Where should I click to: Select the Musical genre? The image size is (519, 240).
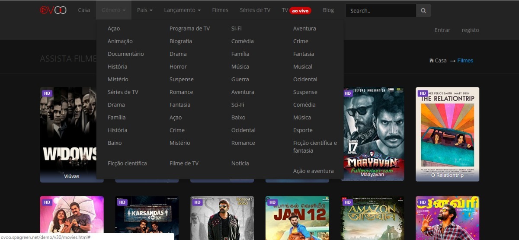[303, 67]
